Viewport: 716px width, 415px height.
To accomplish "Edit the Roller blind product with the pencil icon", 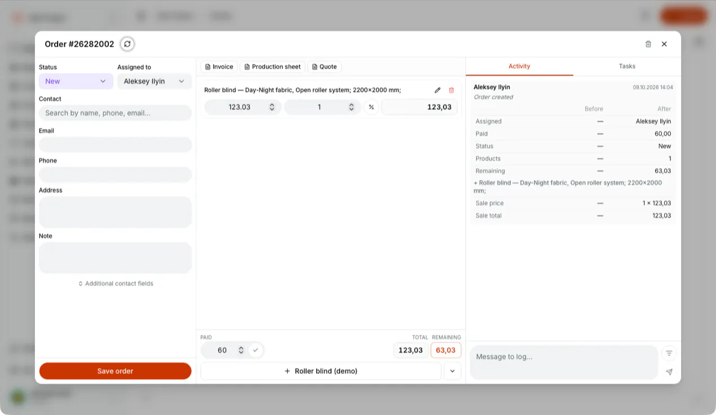I will pos(437,90).
